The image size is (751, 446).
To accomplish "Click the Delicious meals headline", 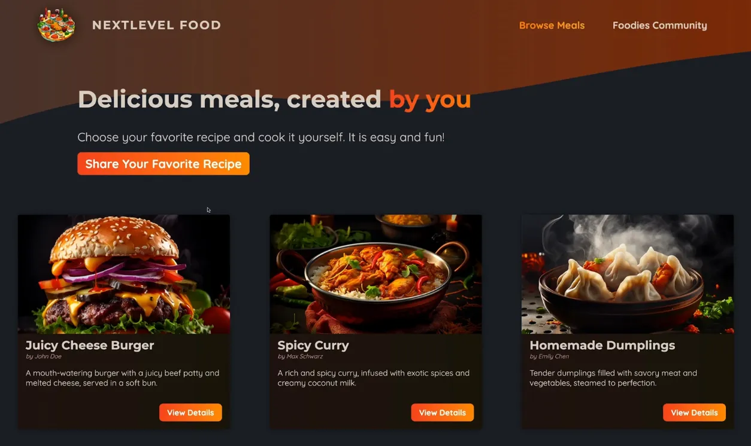I will point(274,99).
